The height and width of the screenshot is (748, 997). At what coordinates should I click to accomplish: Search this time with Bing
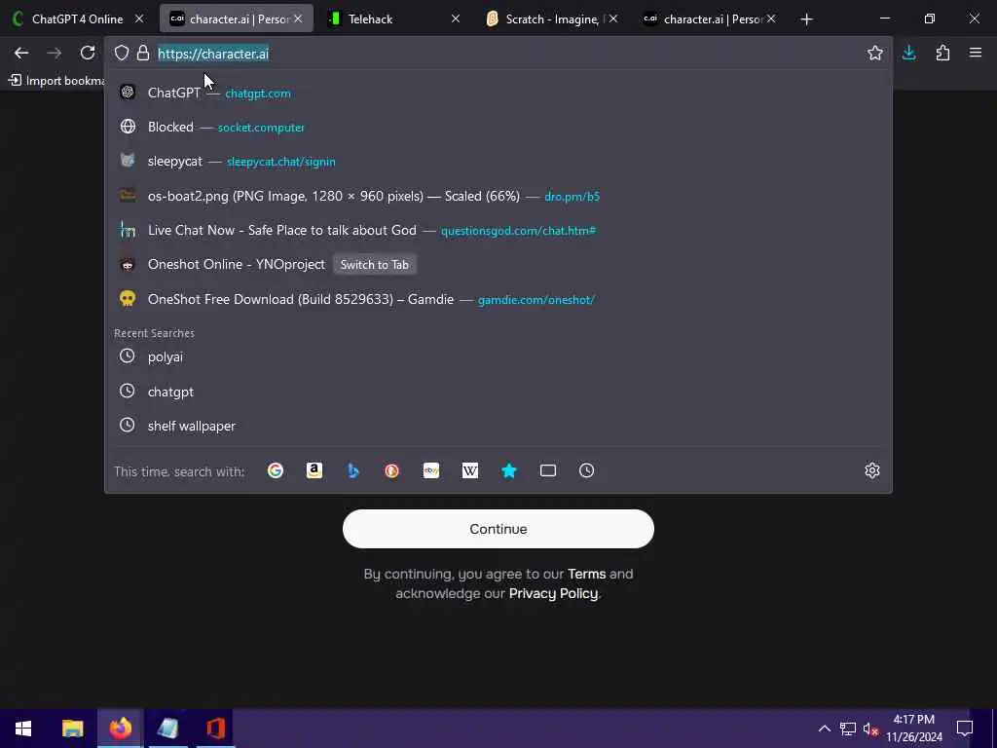tap(352, 470)
